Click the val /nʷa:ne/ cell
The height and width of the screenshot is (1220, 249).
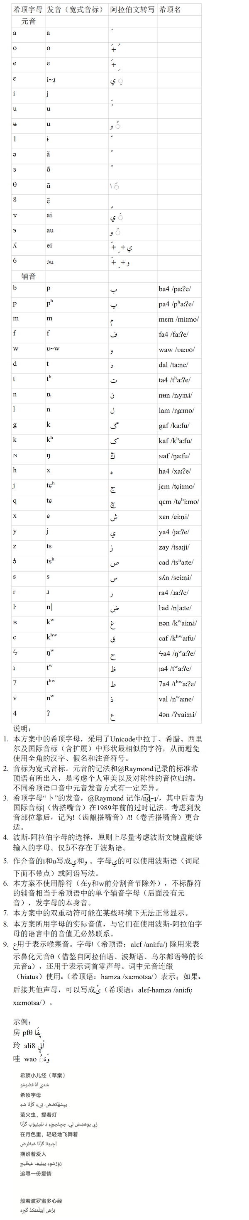tap(176, 699)
